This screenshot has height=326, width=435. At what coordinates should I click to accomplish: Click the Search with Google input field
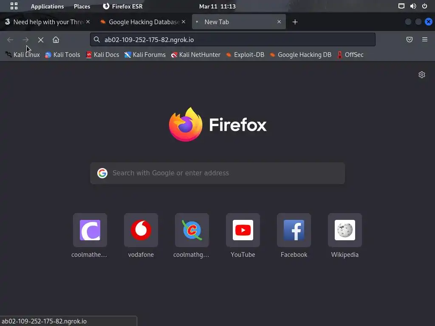click(217, 173)
